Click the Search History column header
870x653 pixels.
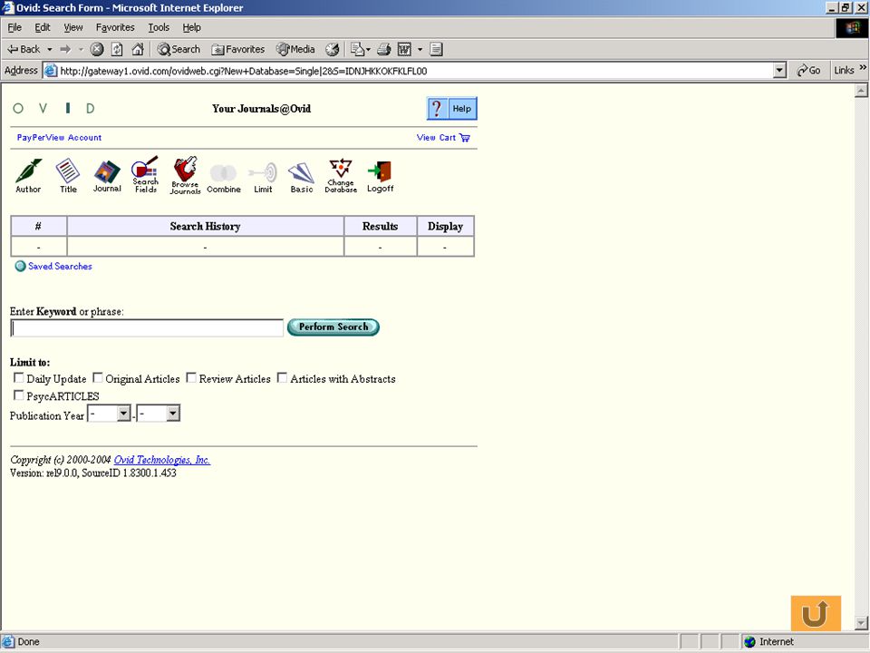[x=206, y=226]
